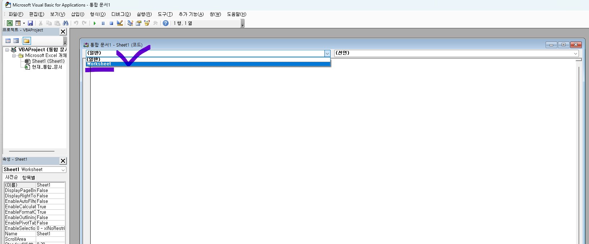The width and height of the screenshot is (589, 244).
Task: Select the ScrollArea property row
Action: 35,239
